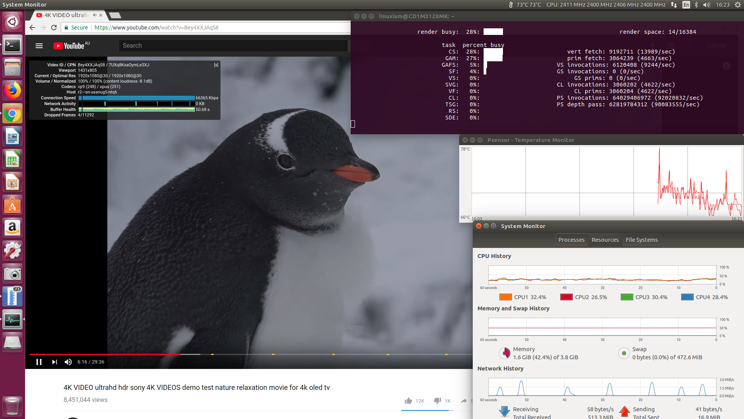The height and width of the screenshot is (419, 744).
Task: Open LibreOffice Impress from the launcher
Action: click(12, 182)
